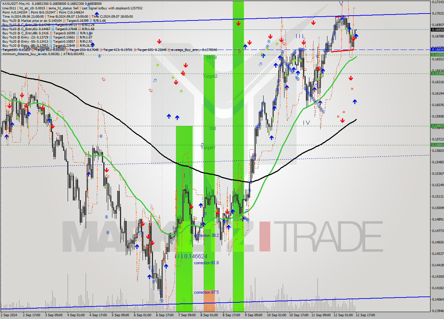Viewport: 444px width, 319px height.
Task: Click the '10 Sep 17:00' time axis label
Action: point(299,315)
